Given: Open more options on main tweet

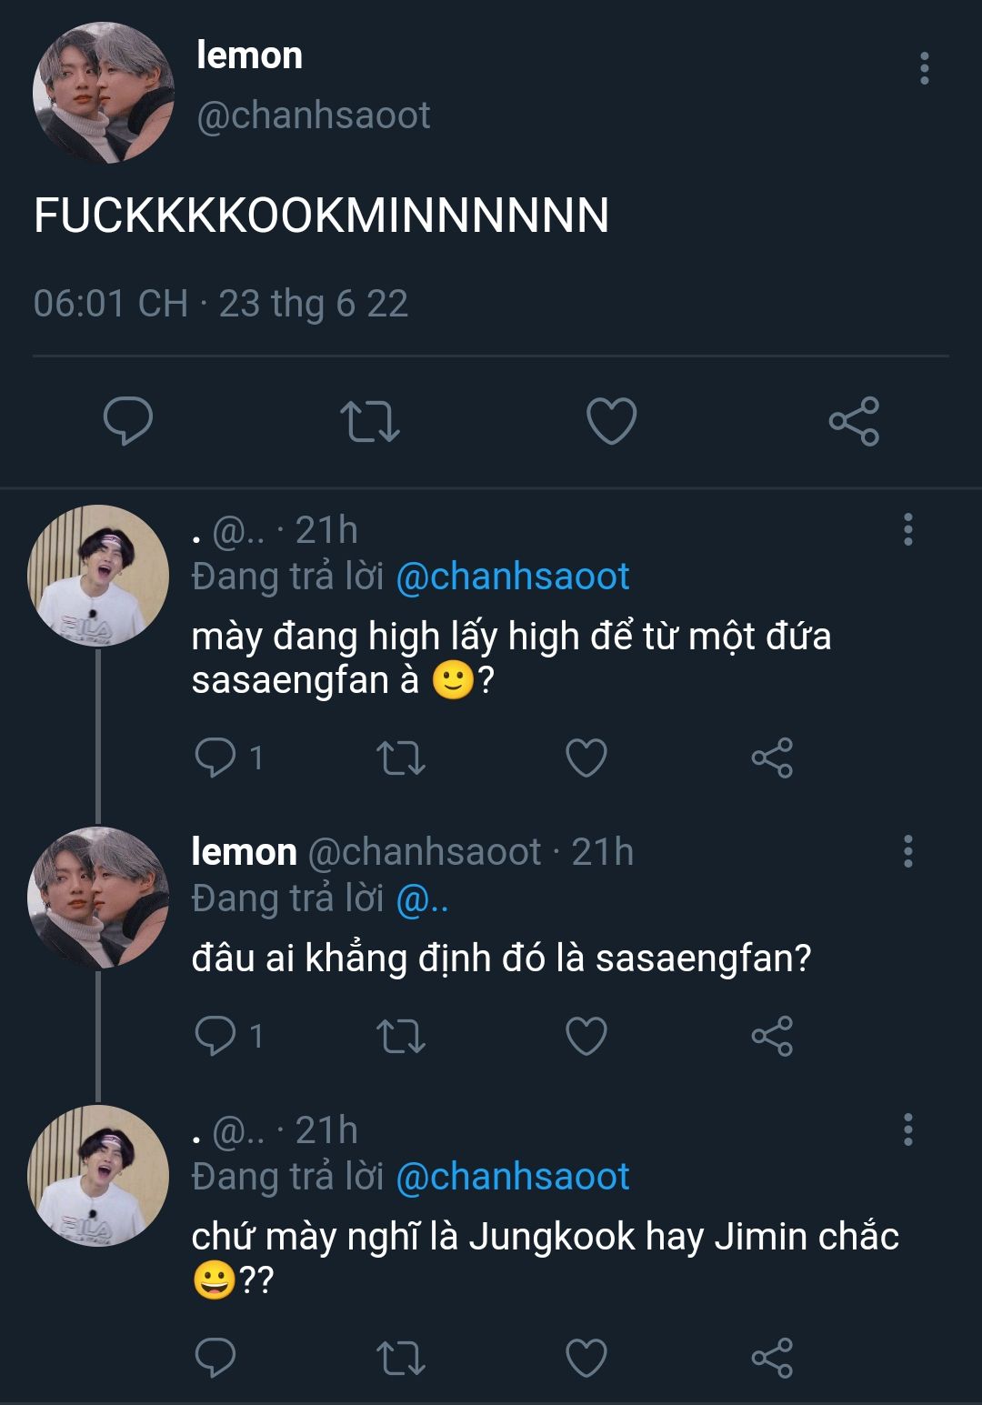Looking at the screenshot, I should pyautogui.click(x=924, y=68).
